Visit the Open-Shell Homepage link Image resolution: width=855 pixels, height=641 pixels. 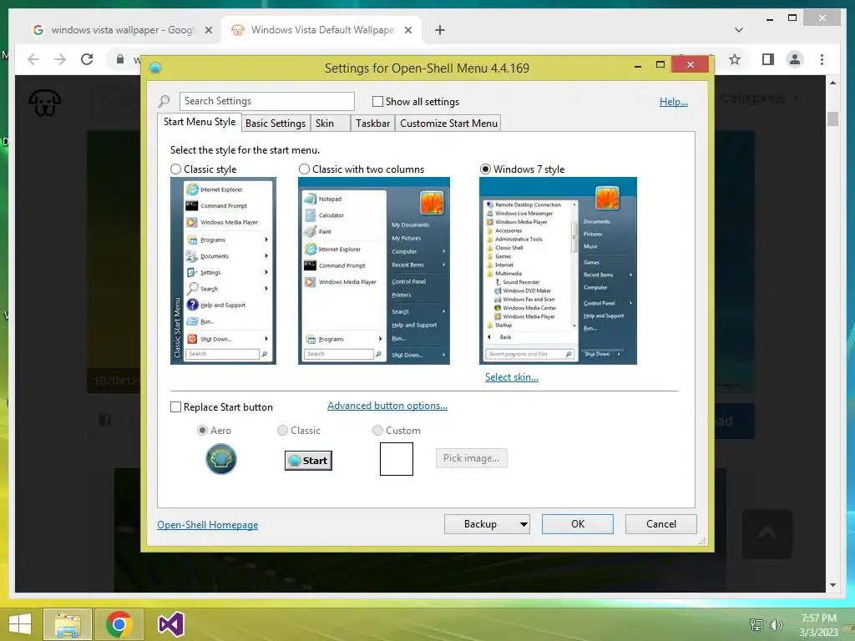coord(208,525)
